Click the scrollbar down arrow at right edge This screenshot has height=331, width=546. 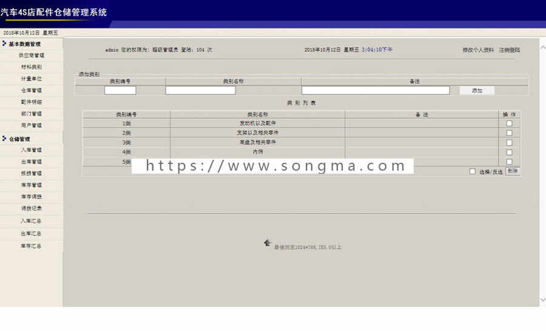542,300
